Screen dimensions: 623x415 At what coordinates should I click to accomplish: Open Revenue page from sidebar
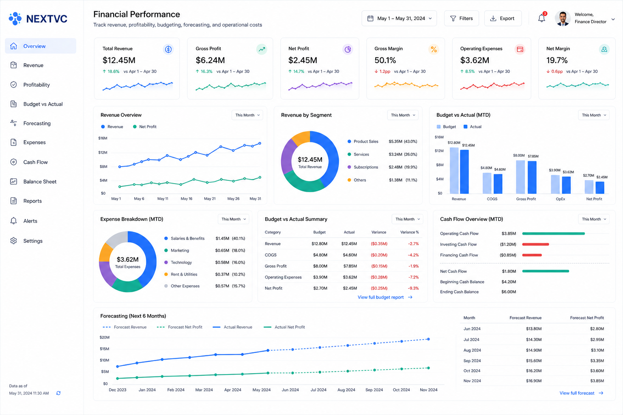pos(41,65)
